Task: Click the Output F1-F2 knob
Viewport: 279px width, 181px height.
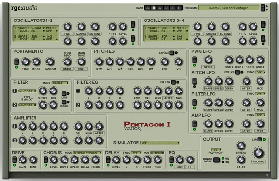Action: point(241,160)
